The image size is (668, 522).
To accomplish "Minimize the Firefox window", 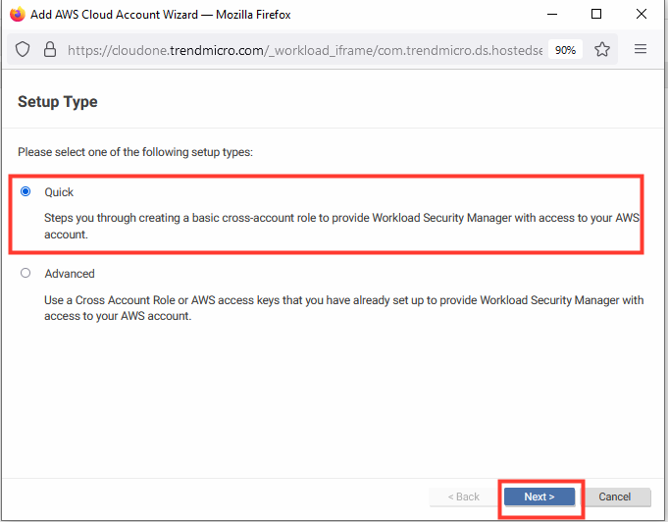I will pyautogui.click(x=552, y=14).
